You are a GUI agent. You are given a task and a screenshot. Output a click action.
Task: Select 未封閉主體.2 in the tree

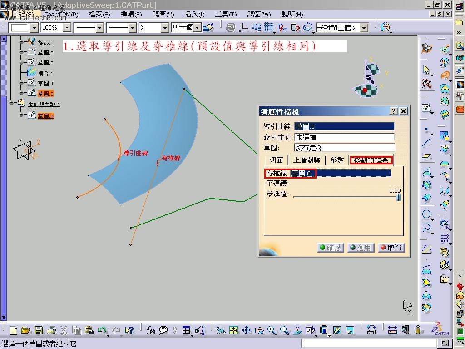44,105
